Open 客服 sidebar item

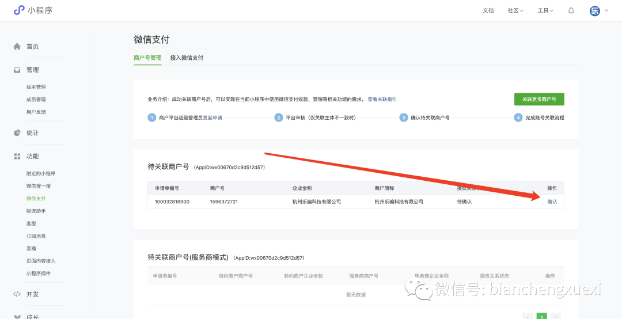31,223
